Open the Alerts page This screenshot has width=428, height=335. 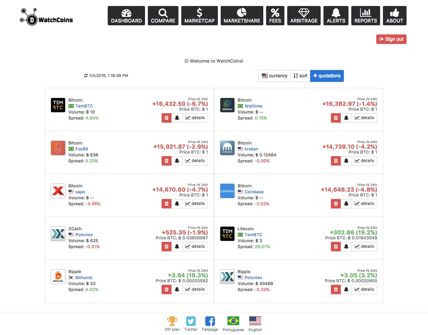(336, 16)
